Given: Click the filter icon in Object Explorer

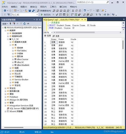Looking at the screenshot, I should click(21, 24).
